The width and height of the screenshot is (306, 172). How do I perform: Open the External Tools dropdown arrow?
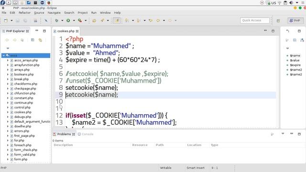pyautogui.click(x=86, y=21)
